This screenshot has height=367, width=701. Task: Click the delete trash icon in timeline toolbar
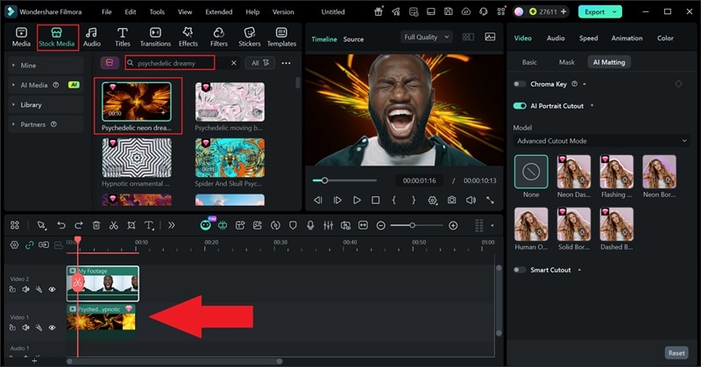tap(96, 225)
